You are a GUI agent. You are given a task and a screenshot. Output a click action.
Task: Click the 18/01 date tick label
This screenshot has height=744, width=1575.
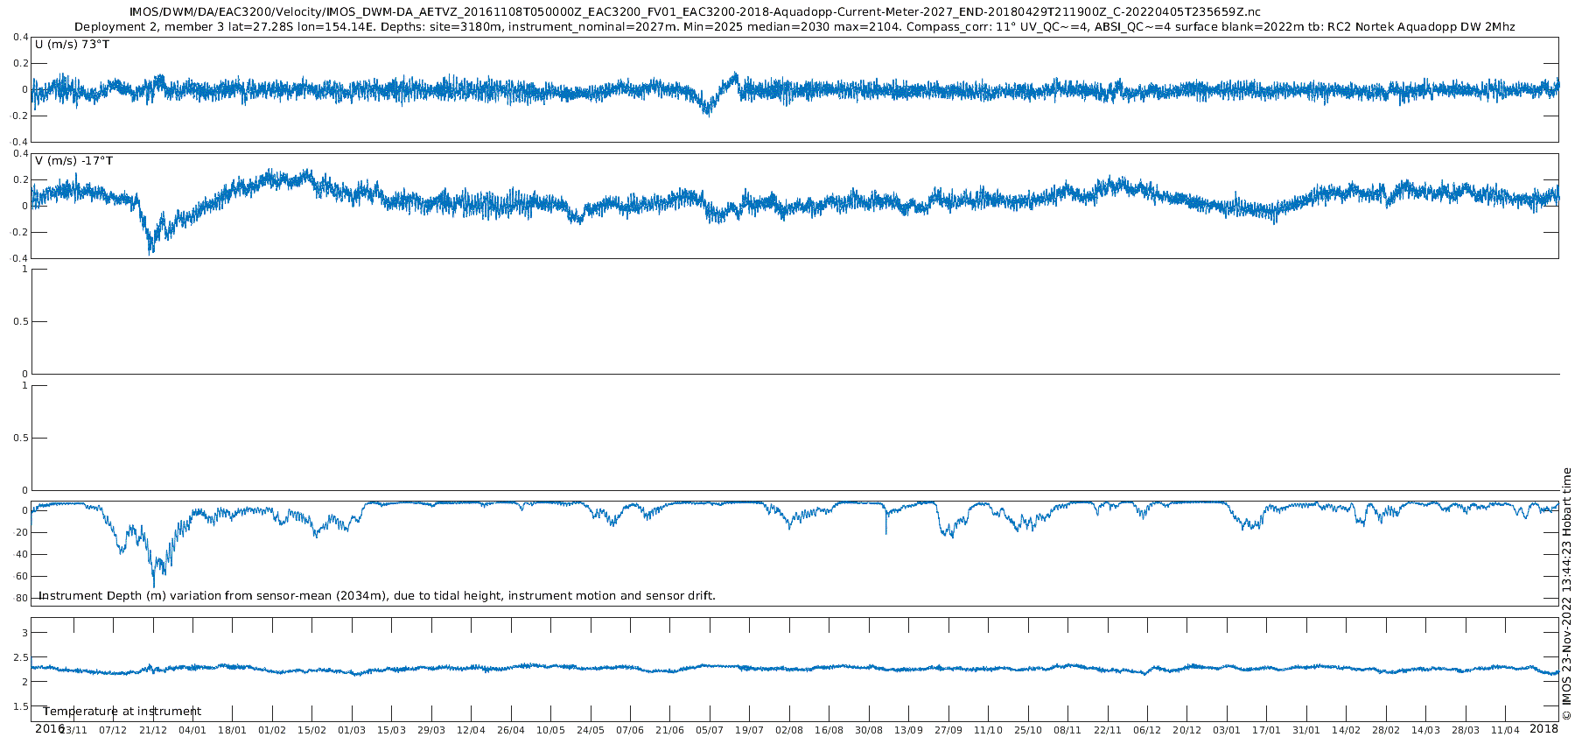tap(232, 731)
